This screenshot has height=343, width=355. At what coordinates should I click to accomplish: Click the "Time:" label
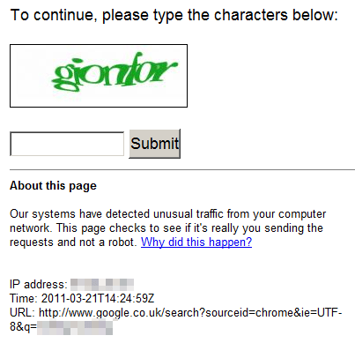tap(24, 298)
